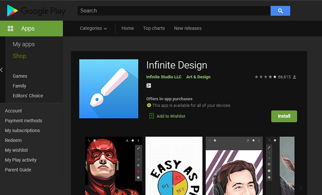This screenshot has height=195, width=322.
Task: Click the Infinite Design title
Action: click(x=177, y=65)
